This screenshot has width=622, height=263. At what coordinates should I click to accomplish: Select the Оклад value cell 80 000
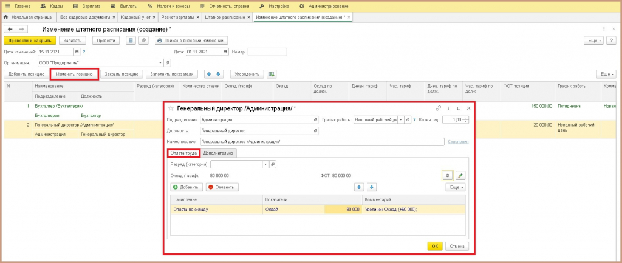343,210
